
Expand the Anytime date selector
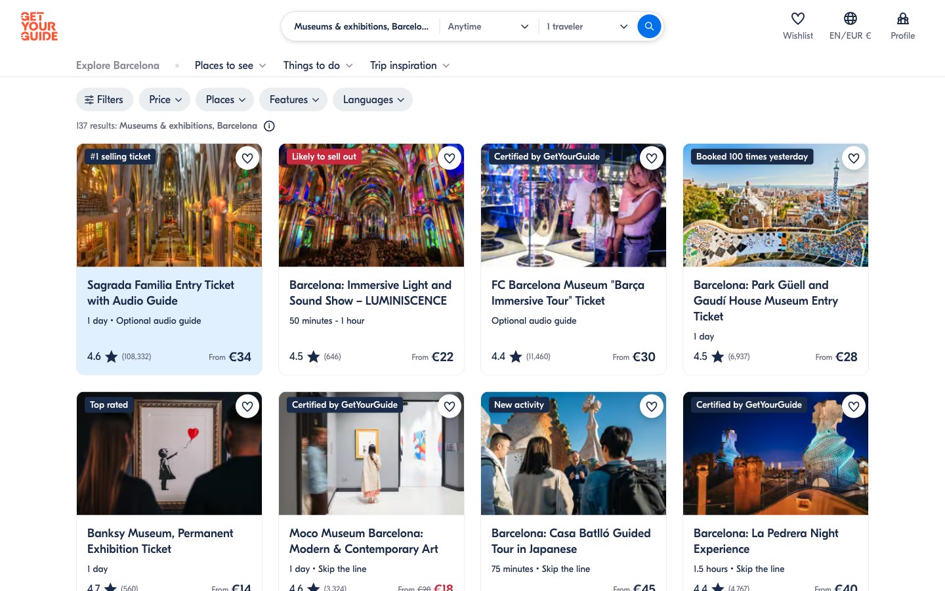tap(488, 27)
